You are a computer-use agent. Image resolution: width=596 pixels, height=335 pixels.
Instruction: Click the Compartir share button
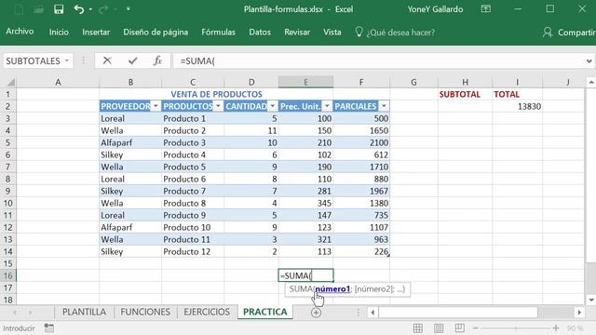click(569, 33)
